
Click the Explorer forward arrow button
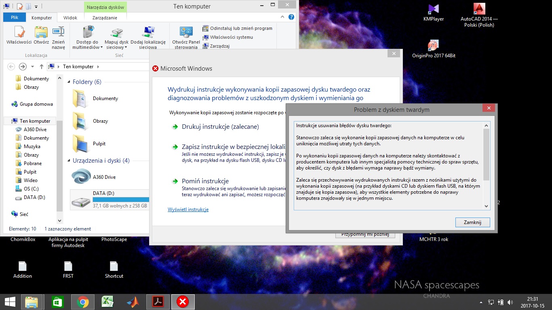tap(23, 67)
